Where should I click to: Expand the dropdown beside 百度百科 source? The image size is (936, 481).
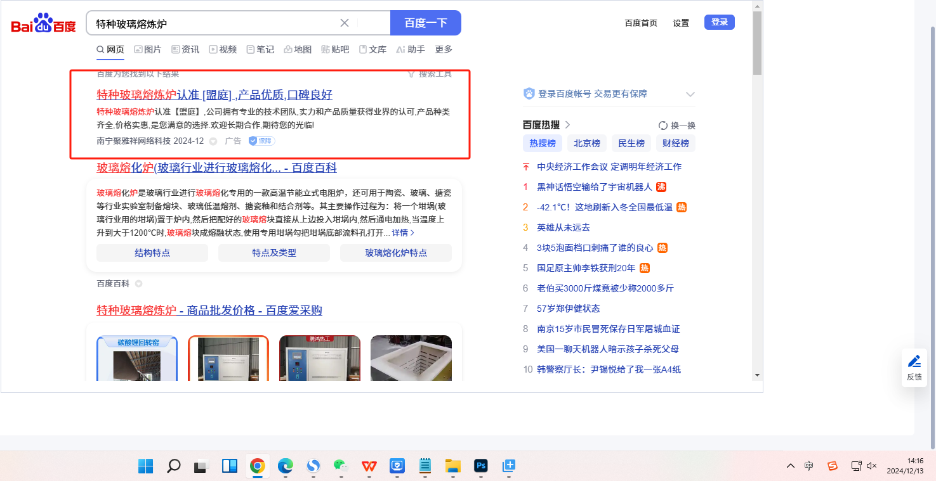pos(138,283)
